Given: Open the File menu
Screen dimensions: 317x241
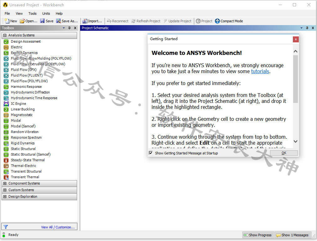Looking at the screenshot, I should click(7, 13).
